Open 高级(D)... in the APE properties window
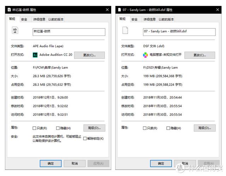This screenshot has height=176, width=226. click(94, 128)
